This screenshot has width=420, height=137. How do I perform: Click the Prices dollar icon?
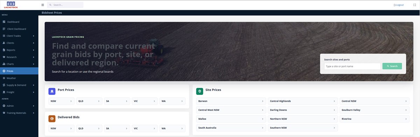pyautogui.click(x=4, y=71)
